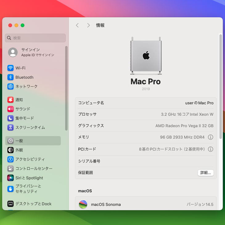Image resolution: width=225 pixels, height=225 pixels.
Task: Go back with the left chevron
Action: click(77, 26)
